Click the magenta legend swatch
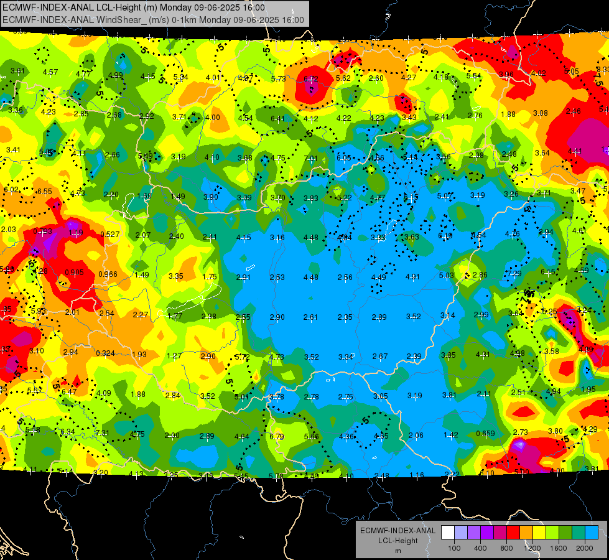The image size is (609, 560). (500, 532)
